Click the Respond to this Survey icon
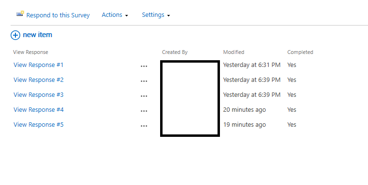 click(20, 13)
